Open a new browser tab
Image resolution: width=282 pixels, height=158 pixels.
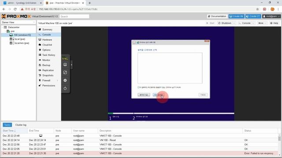point(89,3)
